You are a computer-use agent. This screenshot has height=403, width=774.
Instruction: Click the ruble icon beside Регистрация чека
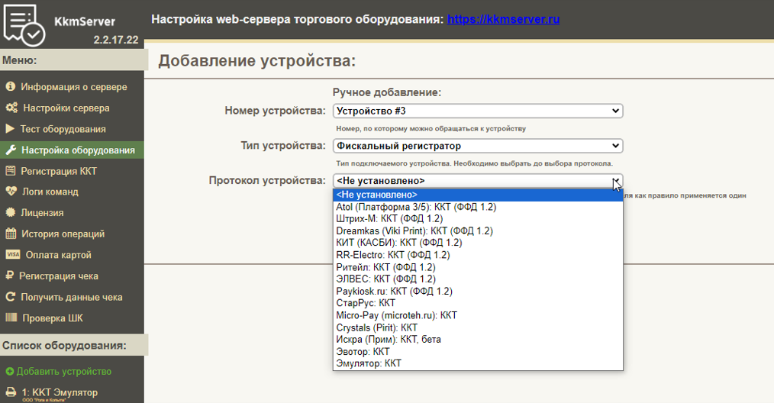point(9,276)
